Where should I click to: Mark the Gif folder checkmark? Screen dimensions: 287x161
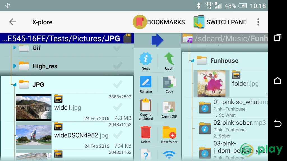117,48
